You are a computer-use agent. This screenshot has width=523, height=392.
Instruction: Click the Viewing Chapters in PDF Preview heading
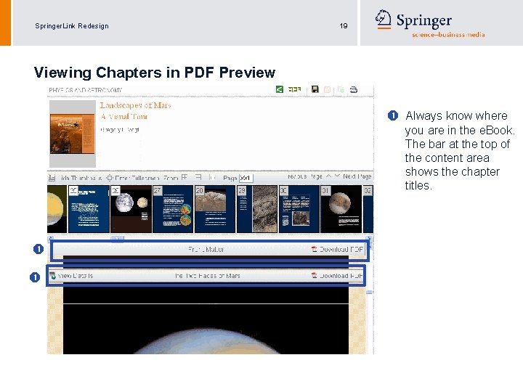pyautogui.click(x=155, y=73)
